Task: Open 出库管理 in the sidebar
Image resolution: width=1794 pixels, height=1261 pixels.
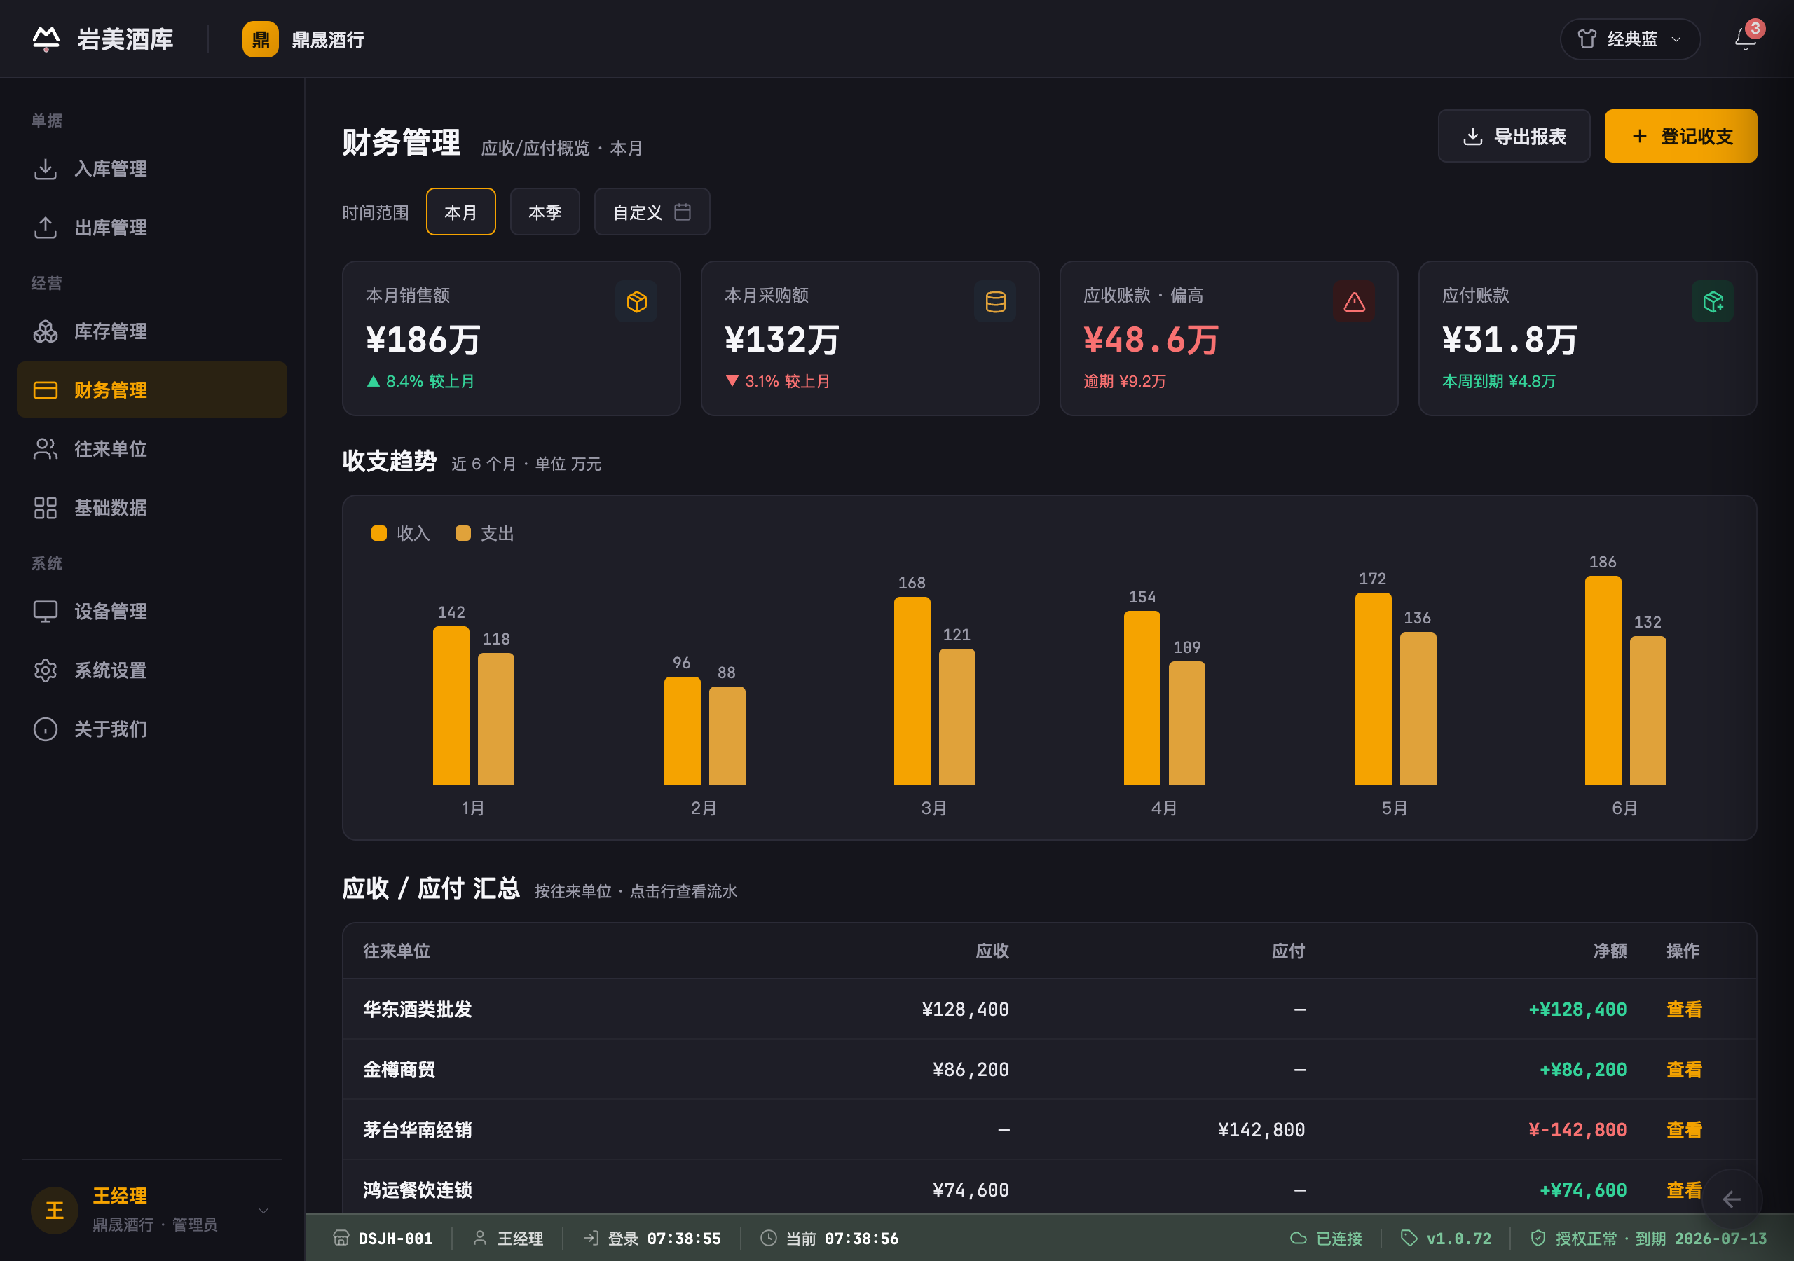Action: click(151, 228)
